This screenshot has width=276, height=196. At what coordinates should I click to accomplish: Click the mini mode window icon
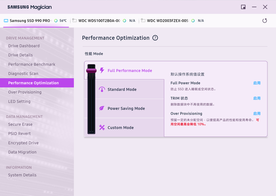(x=243, y=7)
